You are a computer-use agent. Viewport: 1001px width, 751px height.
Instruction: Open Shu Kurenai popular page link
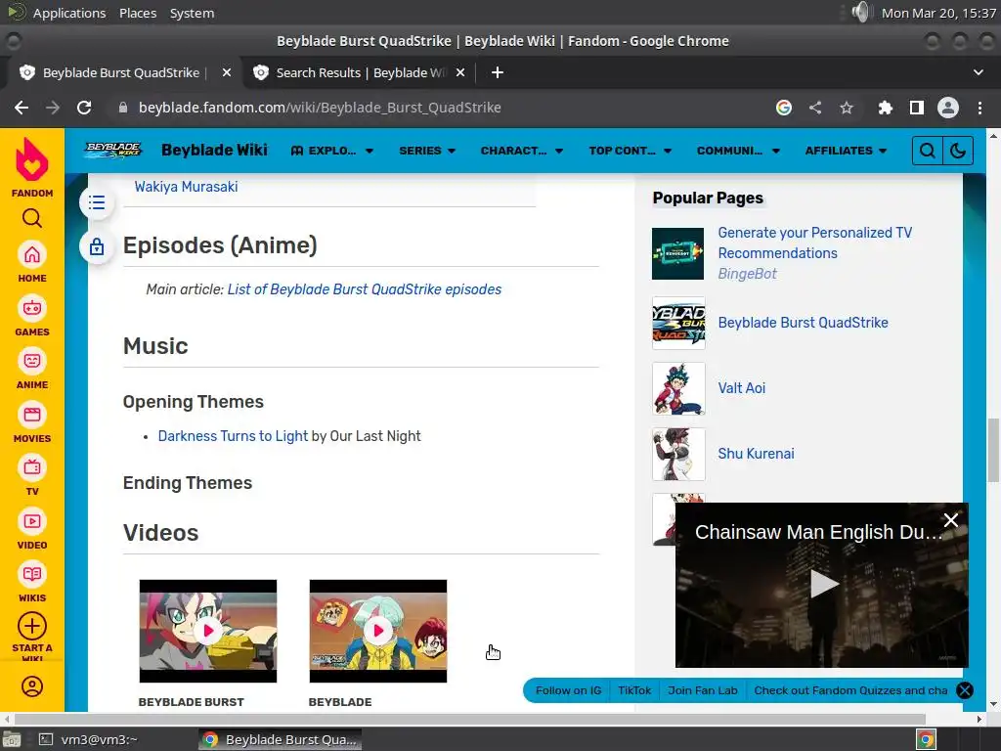click(x=756, y=454)
